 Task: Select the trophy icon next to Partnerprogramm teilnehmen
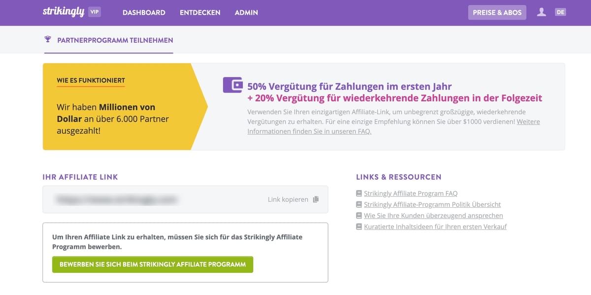click(x=47, y=40)
